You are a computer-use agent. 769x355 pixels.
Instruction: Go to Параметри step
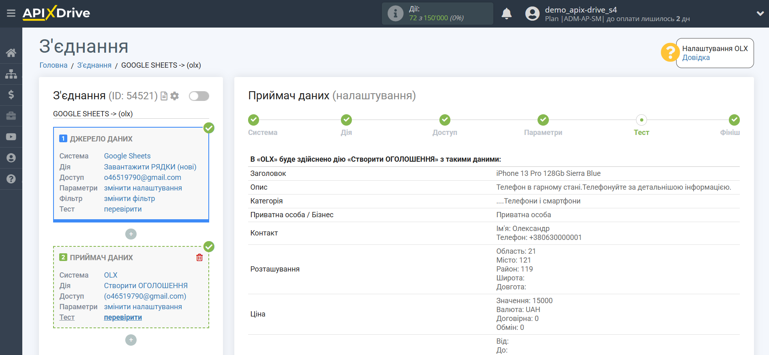(x=543, y=120)
